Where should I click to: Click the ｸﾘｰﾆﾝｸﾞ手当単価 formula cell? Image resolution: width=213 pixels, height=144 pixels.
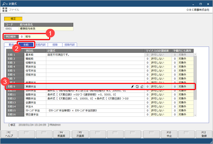pyautogui.click(x=95, y=110)
